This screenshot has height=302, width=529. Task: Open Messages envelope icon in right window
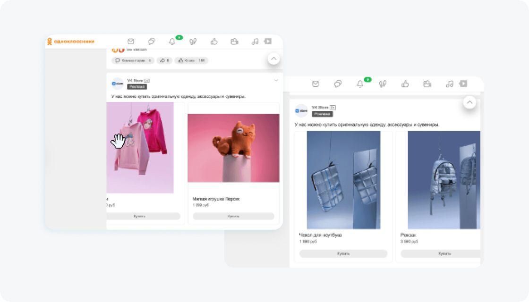316,84
